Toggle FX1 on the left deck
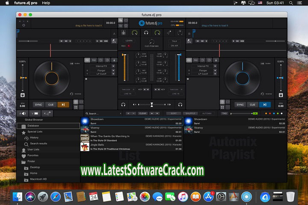 [x=87, y=60]
